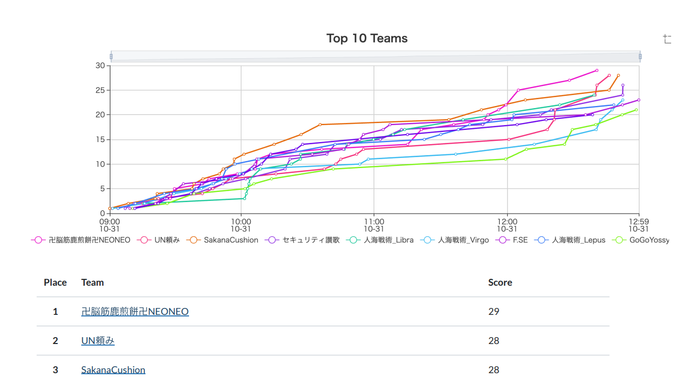Click the Team column header
The height and width of the screenshot is (379, 686).
[x=92, y=283]
